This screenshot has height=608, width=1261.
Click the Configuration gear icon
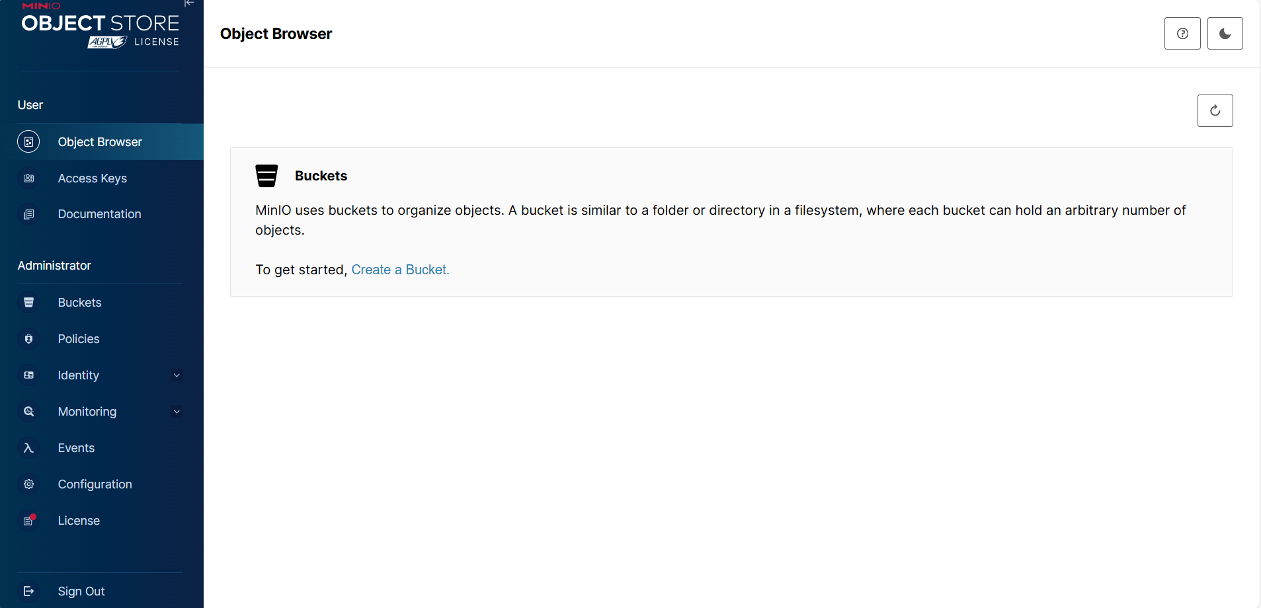point(28,484)
